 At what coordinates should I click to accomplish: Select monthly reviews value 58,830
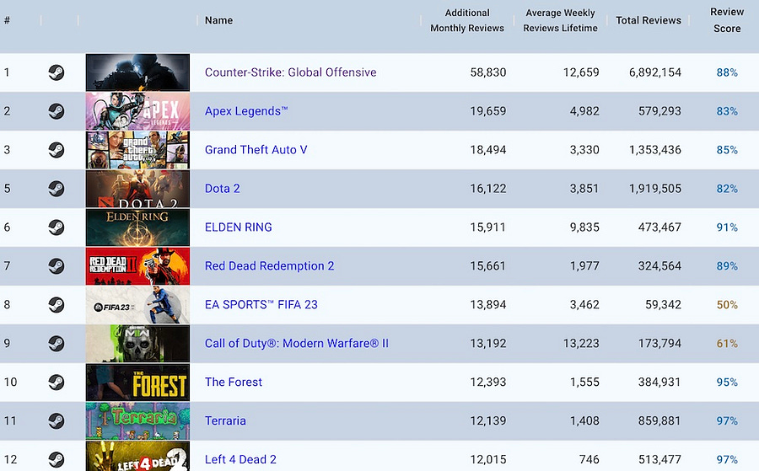coord(488,72)
